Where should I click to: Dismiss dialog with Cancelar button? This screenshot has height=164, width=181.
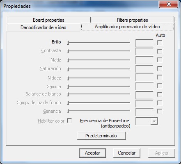(127, 153)
